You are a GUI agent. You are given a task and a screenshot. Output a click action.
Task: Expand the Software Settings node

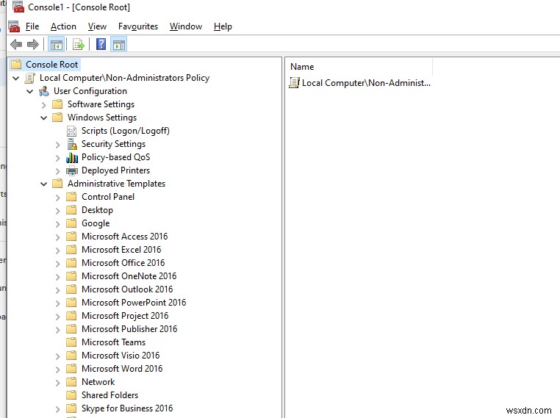coord(43,105)
